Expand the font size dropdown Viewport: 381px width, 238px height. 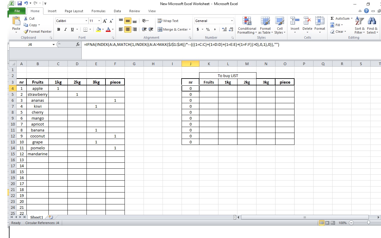[x=99, y=21]
